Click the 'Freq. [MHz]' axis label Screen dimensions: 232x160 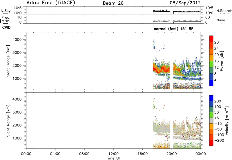pyautogui.click(x=6, y=20)
